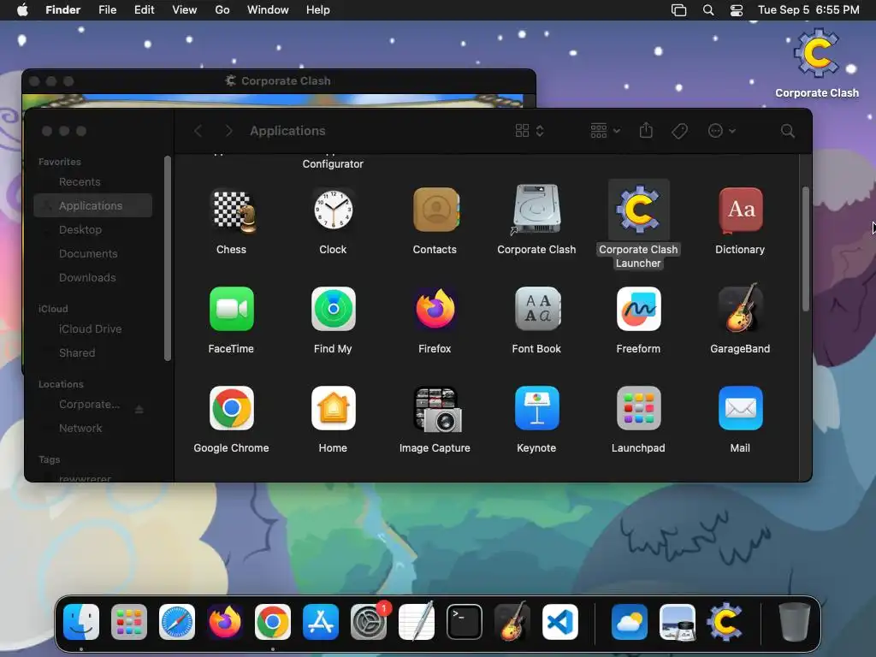Image resolution: width=876 pixels, height=657 pixels.
Task: Select the Chess app icon
Action: point(234,210)
